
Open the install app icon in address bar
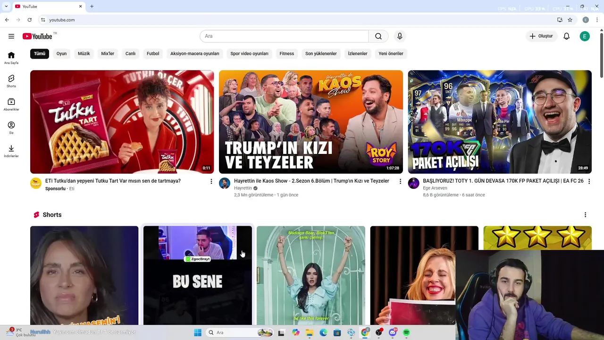(560, 20)
